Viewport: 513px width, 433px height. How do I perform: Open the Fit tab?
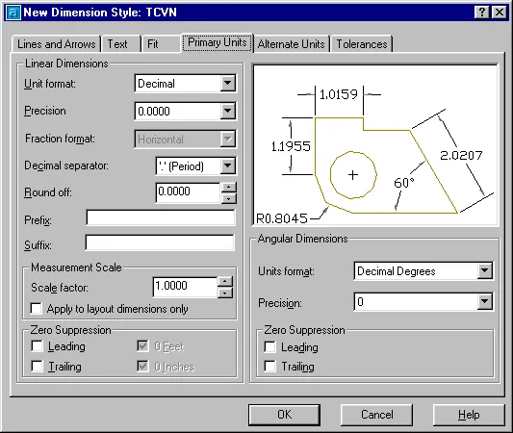(x=161, y=44)
